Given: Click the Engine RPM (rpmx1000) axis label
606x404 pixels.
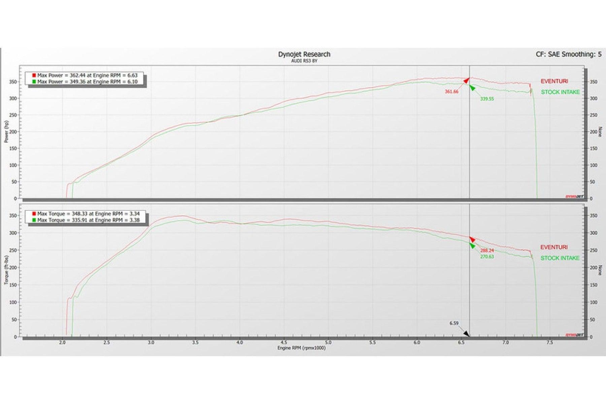Looking at the screenshot, I should coord(301,348).
